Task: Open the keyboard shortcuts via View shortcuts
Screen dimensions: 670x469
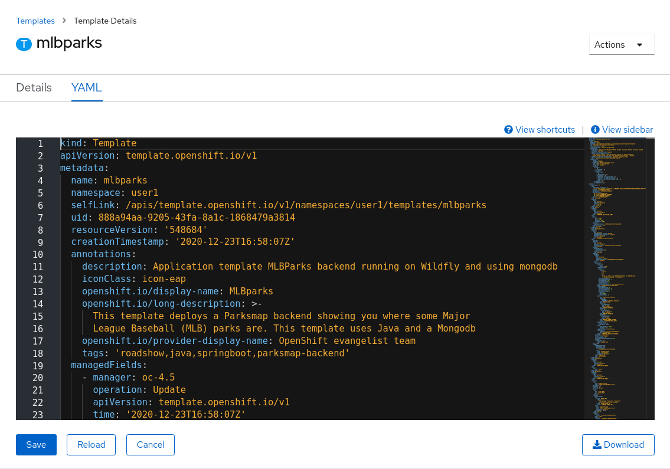Action: [544, 129]
